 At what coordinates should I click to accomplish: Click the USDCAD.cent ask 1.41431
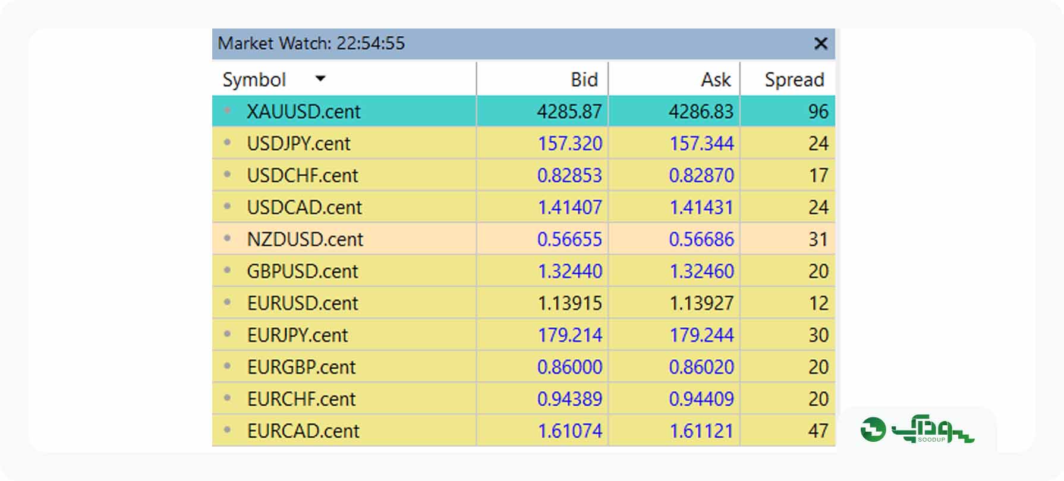coord(702,207)
